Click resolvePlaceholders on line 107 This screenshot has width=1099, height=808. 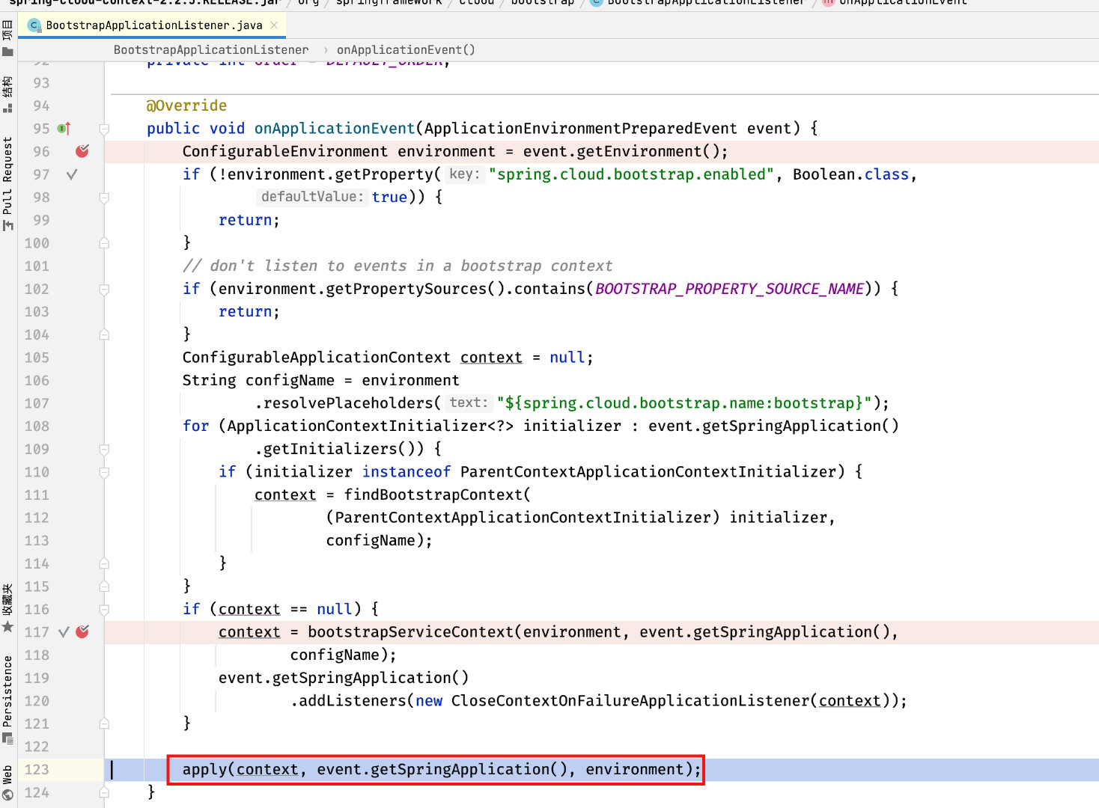pyautogui.click(x=348, y=403)
